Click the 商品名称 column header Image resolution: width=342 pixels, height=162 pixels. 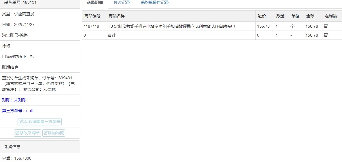tap(117, 16)
